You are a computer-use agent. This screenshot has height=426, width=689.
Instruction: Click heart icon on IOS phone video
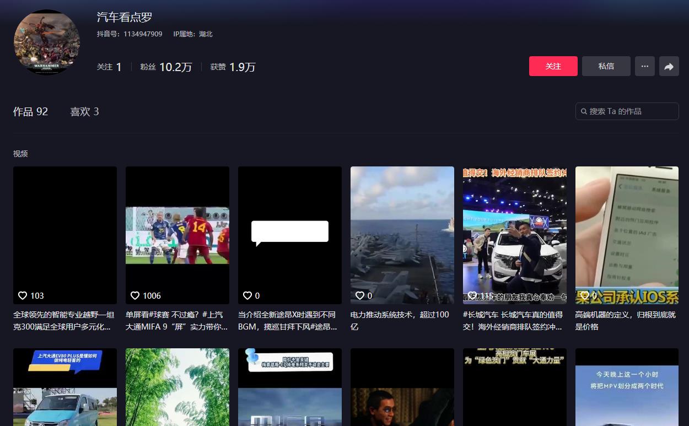click(585, 295)
